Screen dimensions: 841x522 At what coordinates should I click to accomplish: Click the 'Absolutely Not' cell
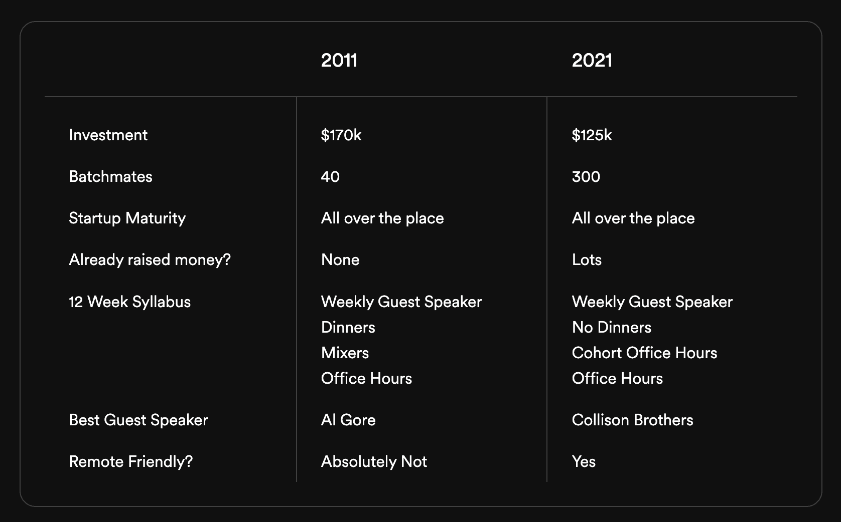pos(374,461)
